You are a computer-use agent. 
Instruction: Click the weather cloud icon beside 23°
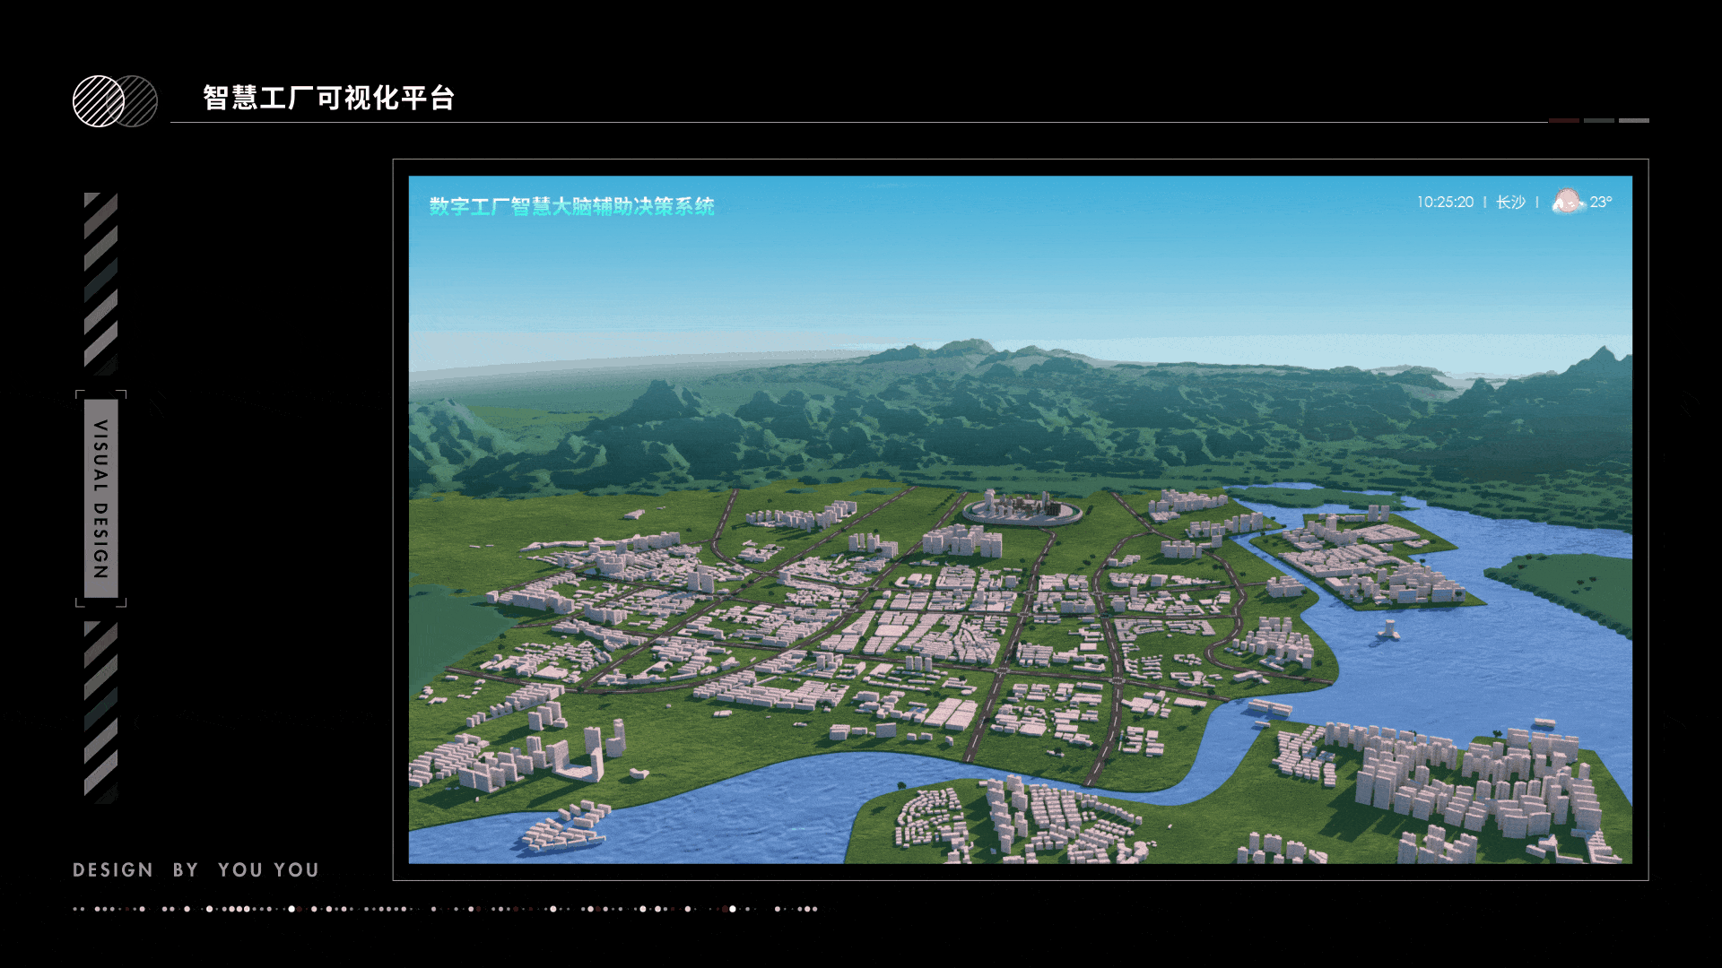(x=1568, y=202)
